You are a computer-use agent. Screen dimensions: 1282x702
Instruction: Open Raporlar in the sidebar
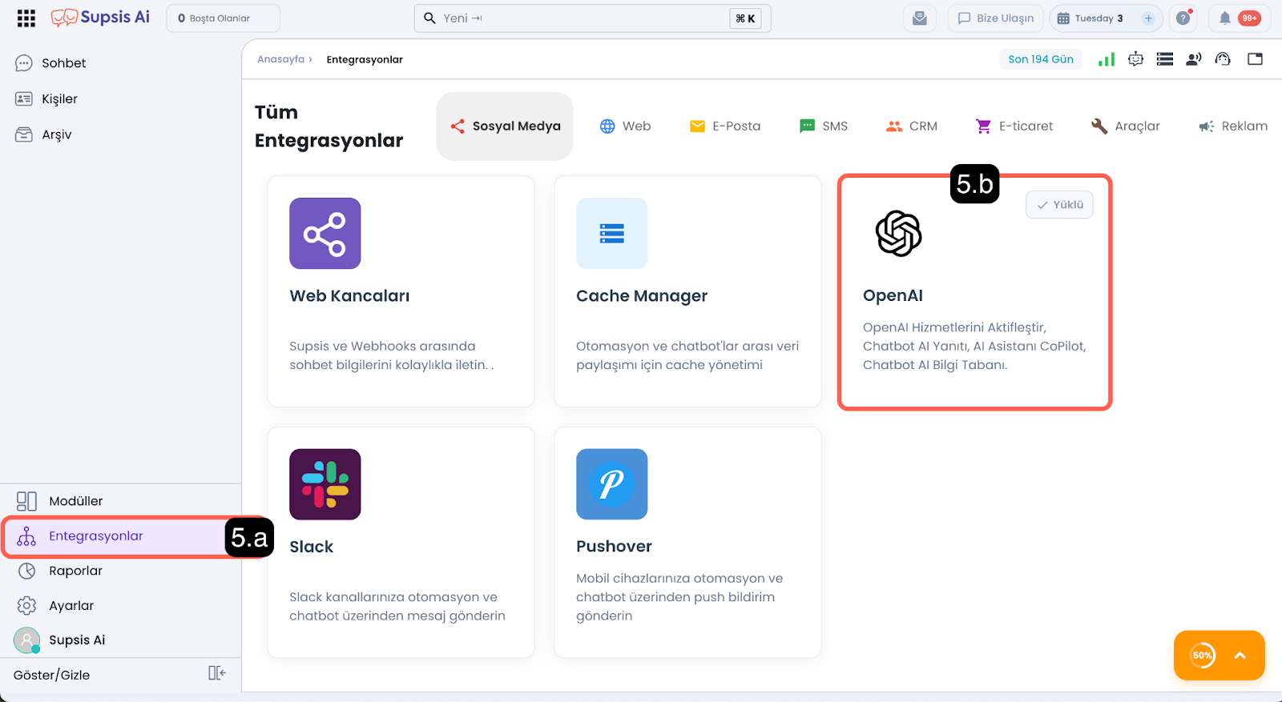(x=75, y=571)
